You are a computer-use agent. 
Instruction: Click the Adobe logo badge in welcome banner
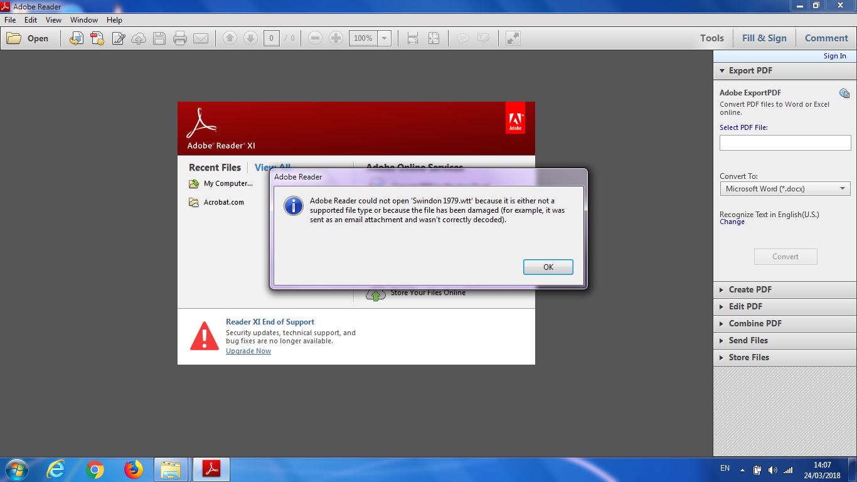click(515, 118)
